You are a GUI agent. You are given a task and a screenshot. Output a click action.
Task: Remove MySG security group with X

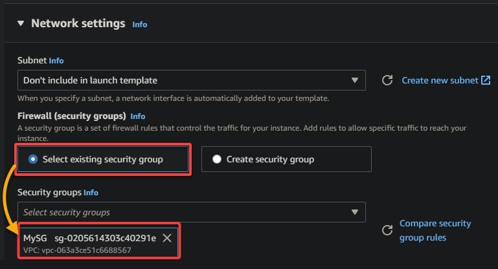pos(167,238)
